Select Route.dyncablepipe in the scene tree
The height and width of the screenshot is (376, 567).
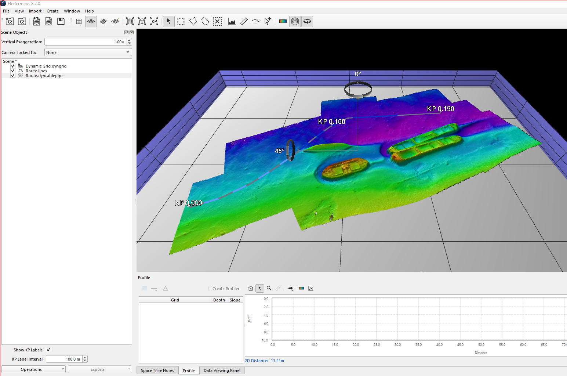[44, 76]
